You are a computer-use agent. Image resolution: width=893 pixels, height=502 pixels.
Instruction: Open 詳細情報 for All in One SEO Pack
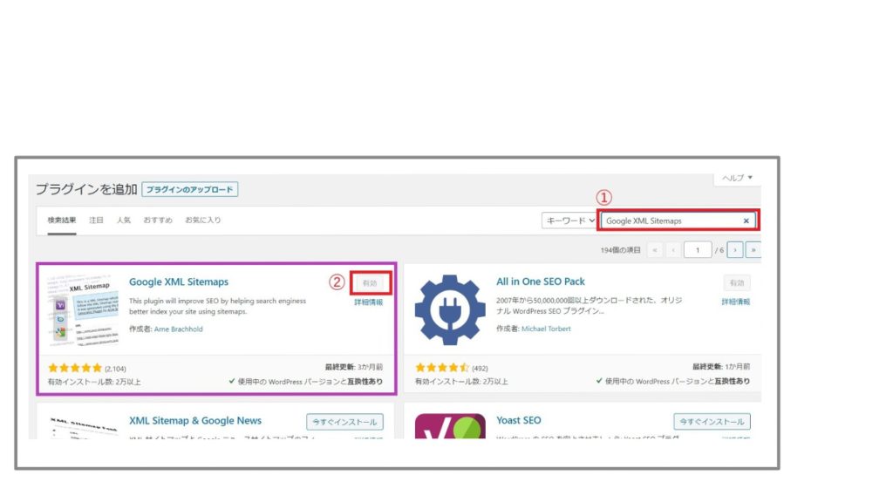tap(736, 302)
